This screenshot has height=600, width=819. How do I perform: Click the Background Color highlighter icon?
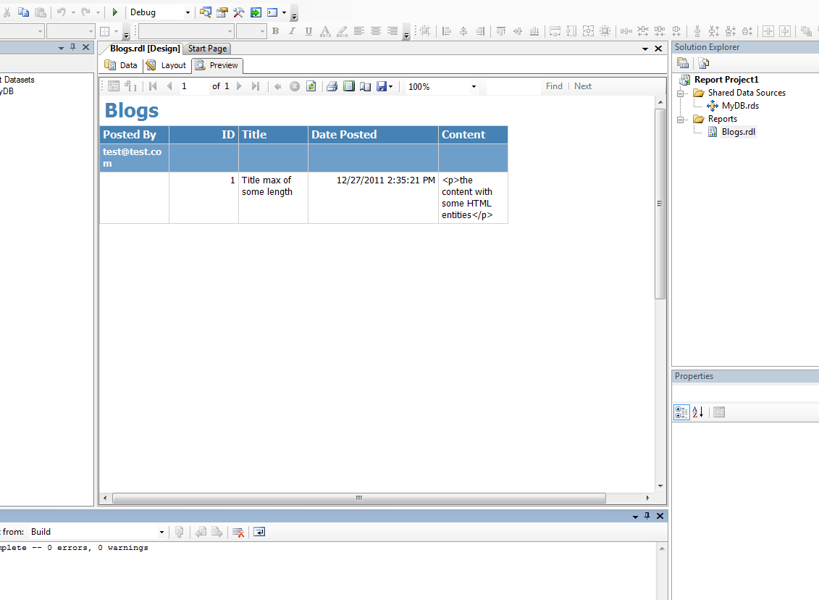pyautogui.click(x=342, y=31)
